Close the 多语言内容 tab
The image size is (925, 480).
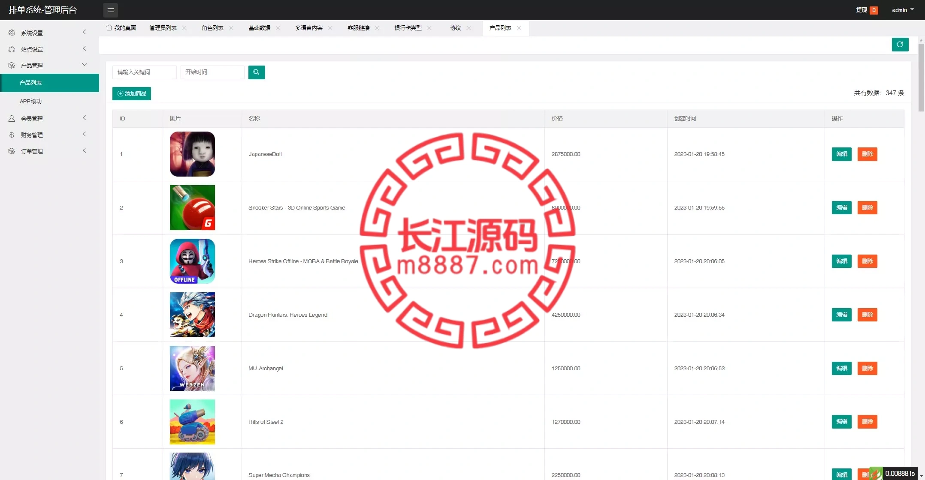pyautogui.click(x=330, y=28)
